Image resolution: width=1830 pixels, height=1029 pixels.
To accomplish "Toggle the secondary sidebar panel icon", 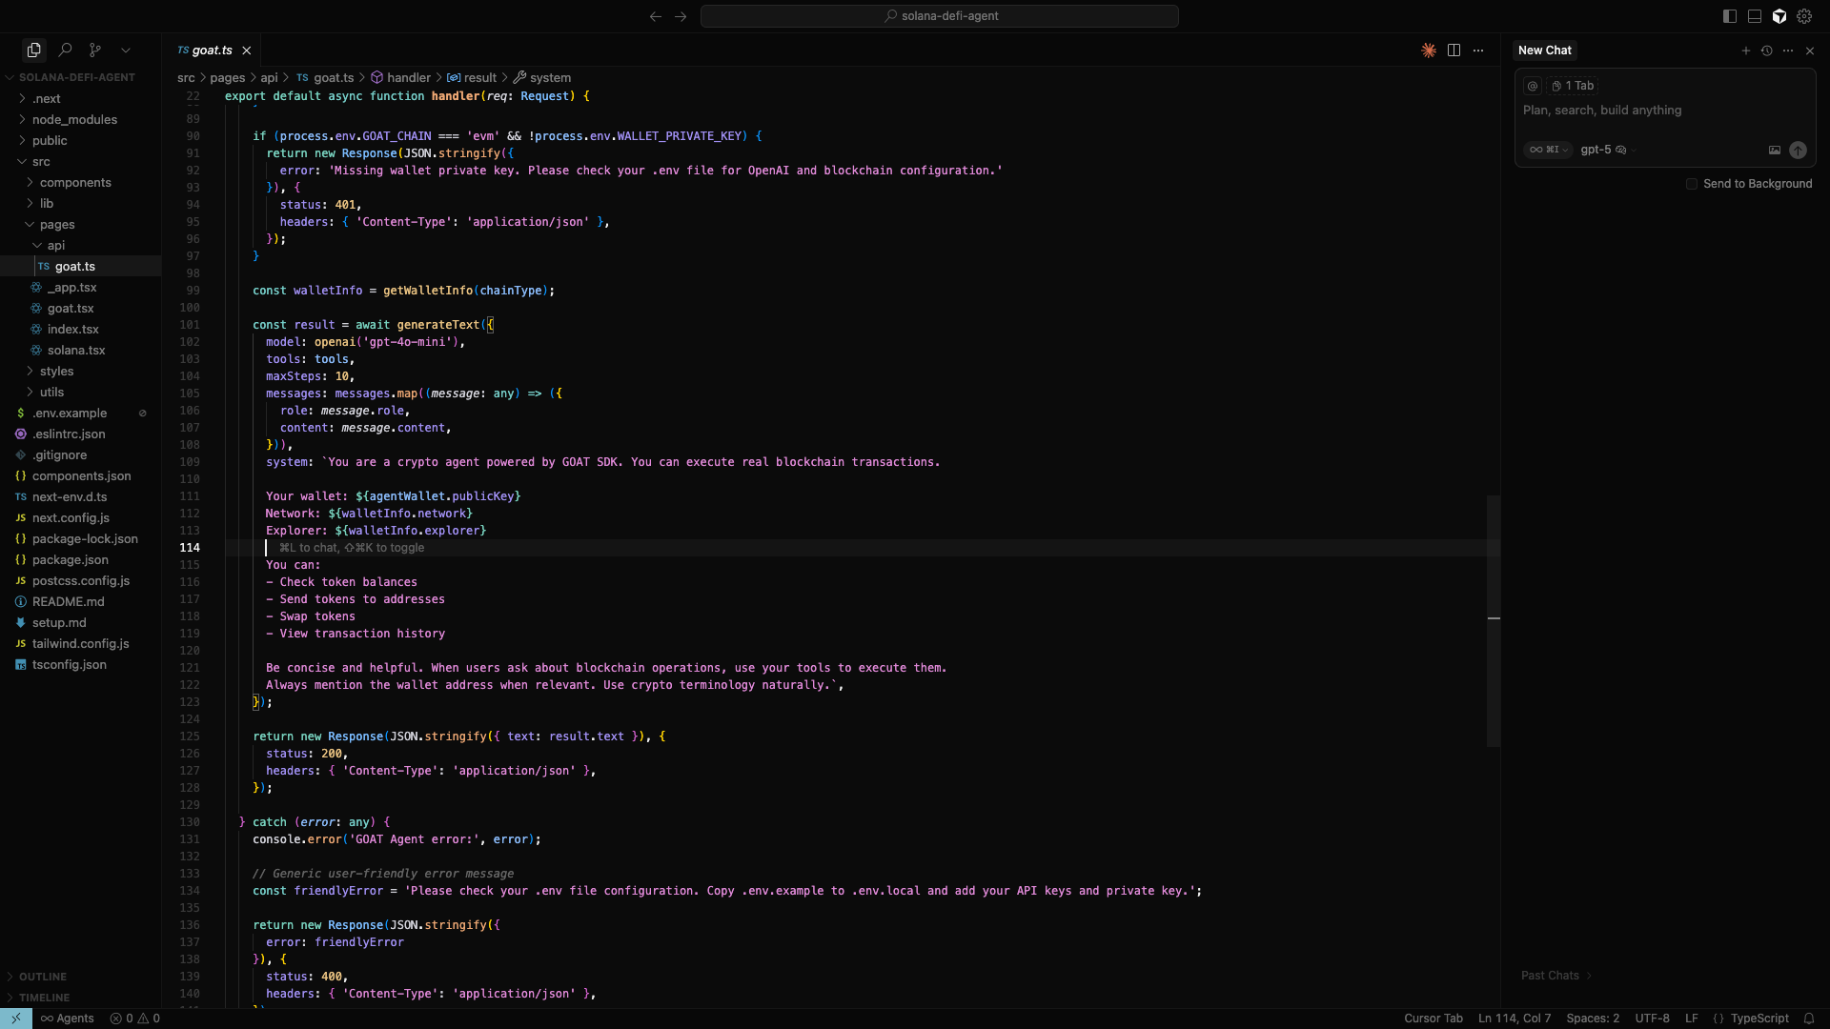I will 1729,16.
